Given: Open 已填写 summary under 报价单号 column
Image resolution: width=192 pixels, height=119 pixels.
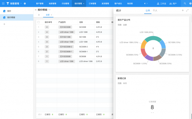Looking at the screenshot, I should pyautogui.click(x=49, y=114).
